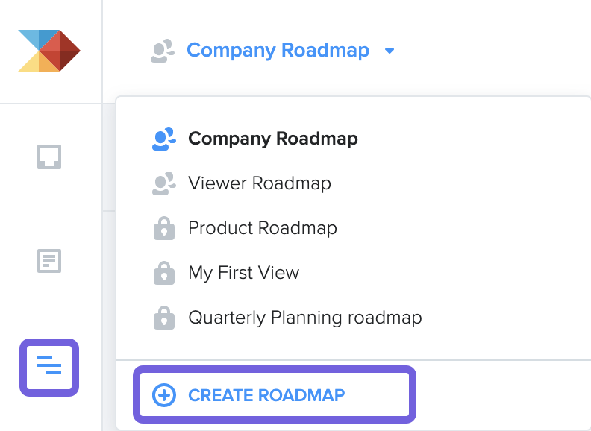The height and width of the screenshot is (431, 591).
Task: Open the Features document sidebar icon
Action: point(49,261)
